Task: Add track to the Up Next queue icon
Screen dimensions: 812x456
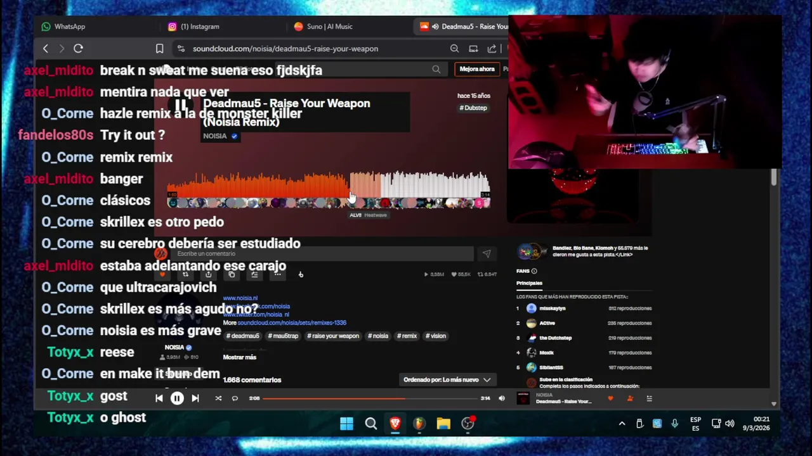Action: pyautogui.click(x=254, y=274)
